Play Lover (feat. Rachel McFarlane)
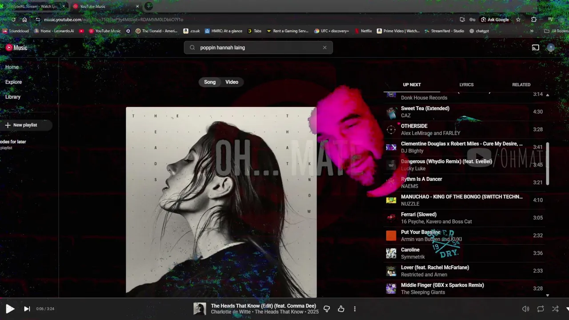 pyautogui.click(x=465, y=271)
